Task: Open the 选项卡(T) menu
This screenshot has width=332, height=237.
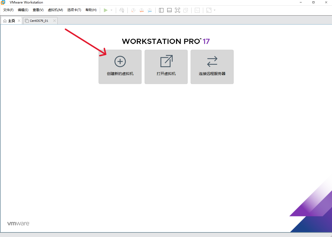Action: (x=74, y=10)
